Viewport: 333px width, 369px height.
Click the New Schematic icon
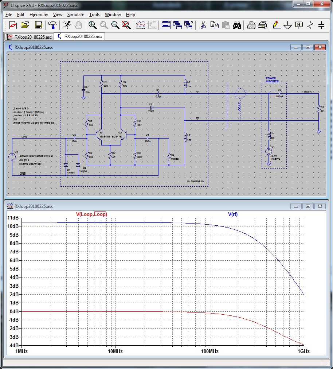coord(13,25)
